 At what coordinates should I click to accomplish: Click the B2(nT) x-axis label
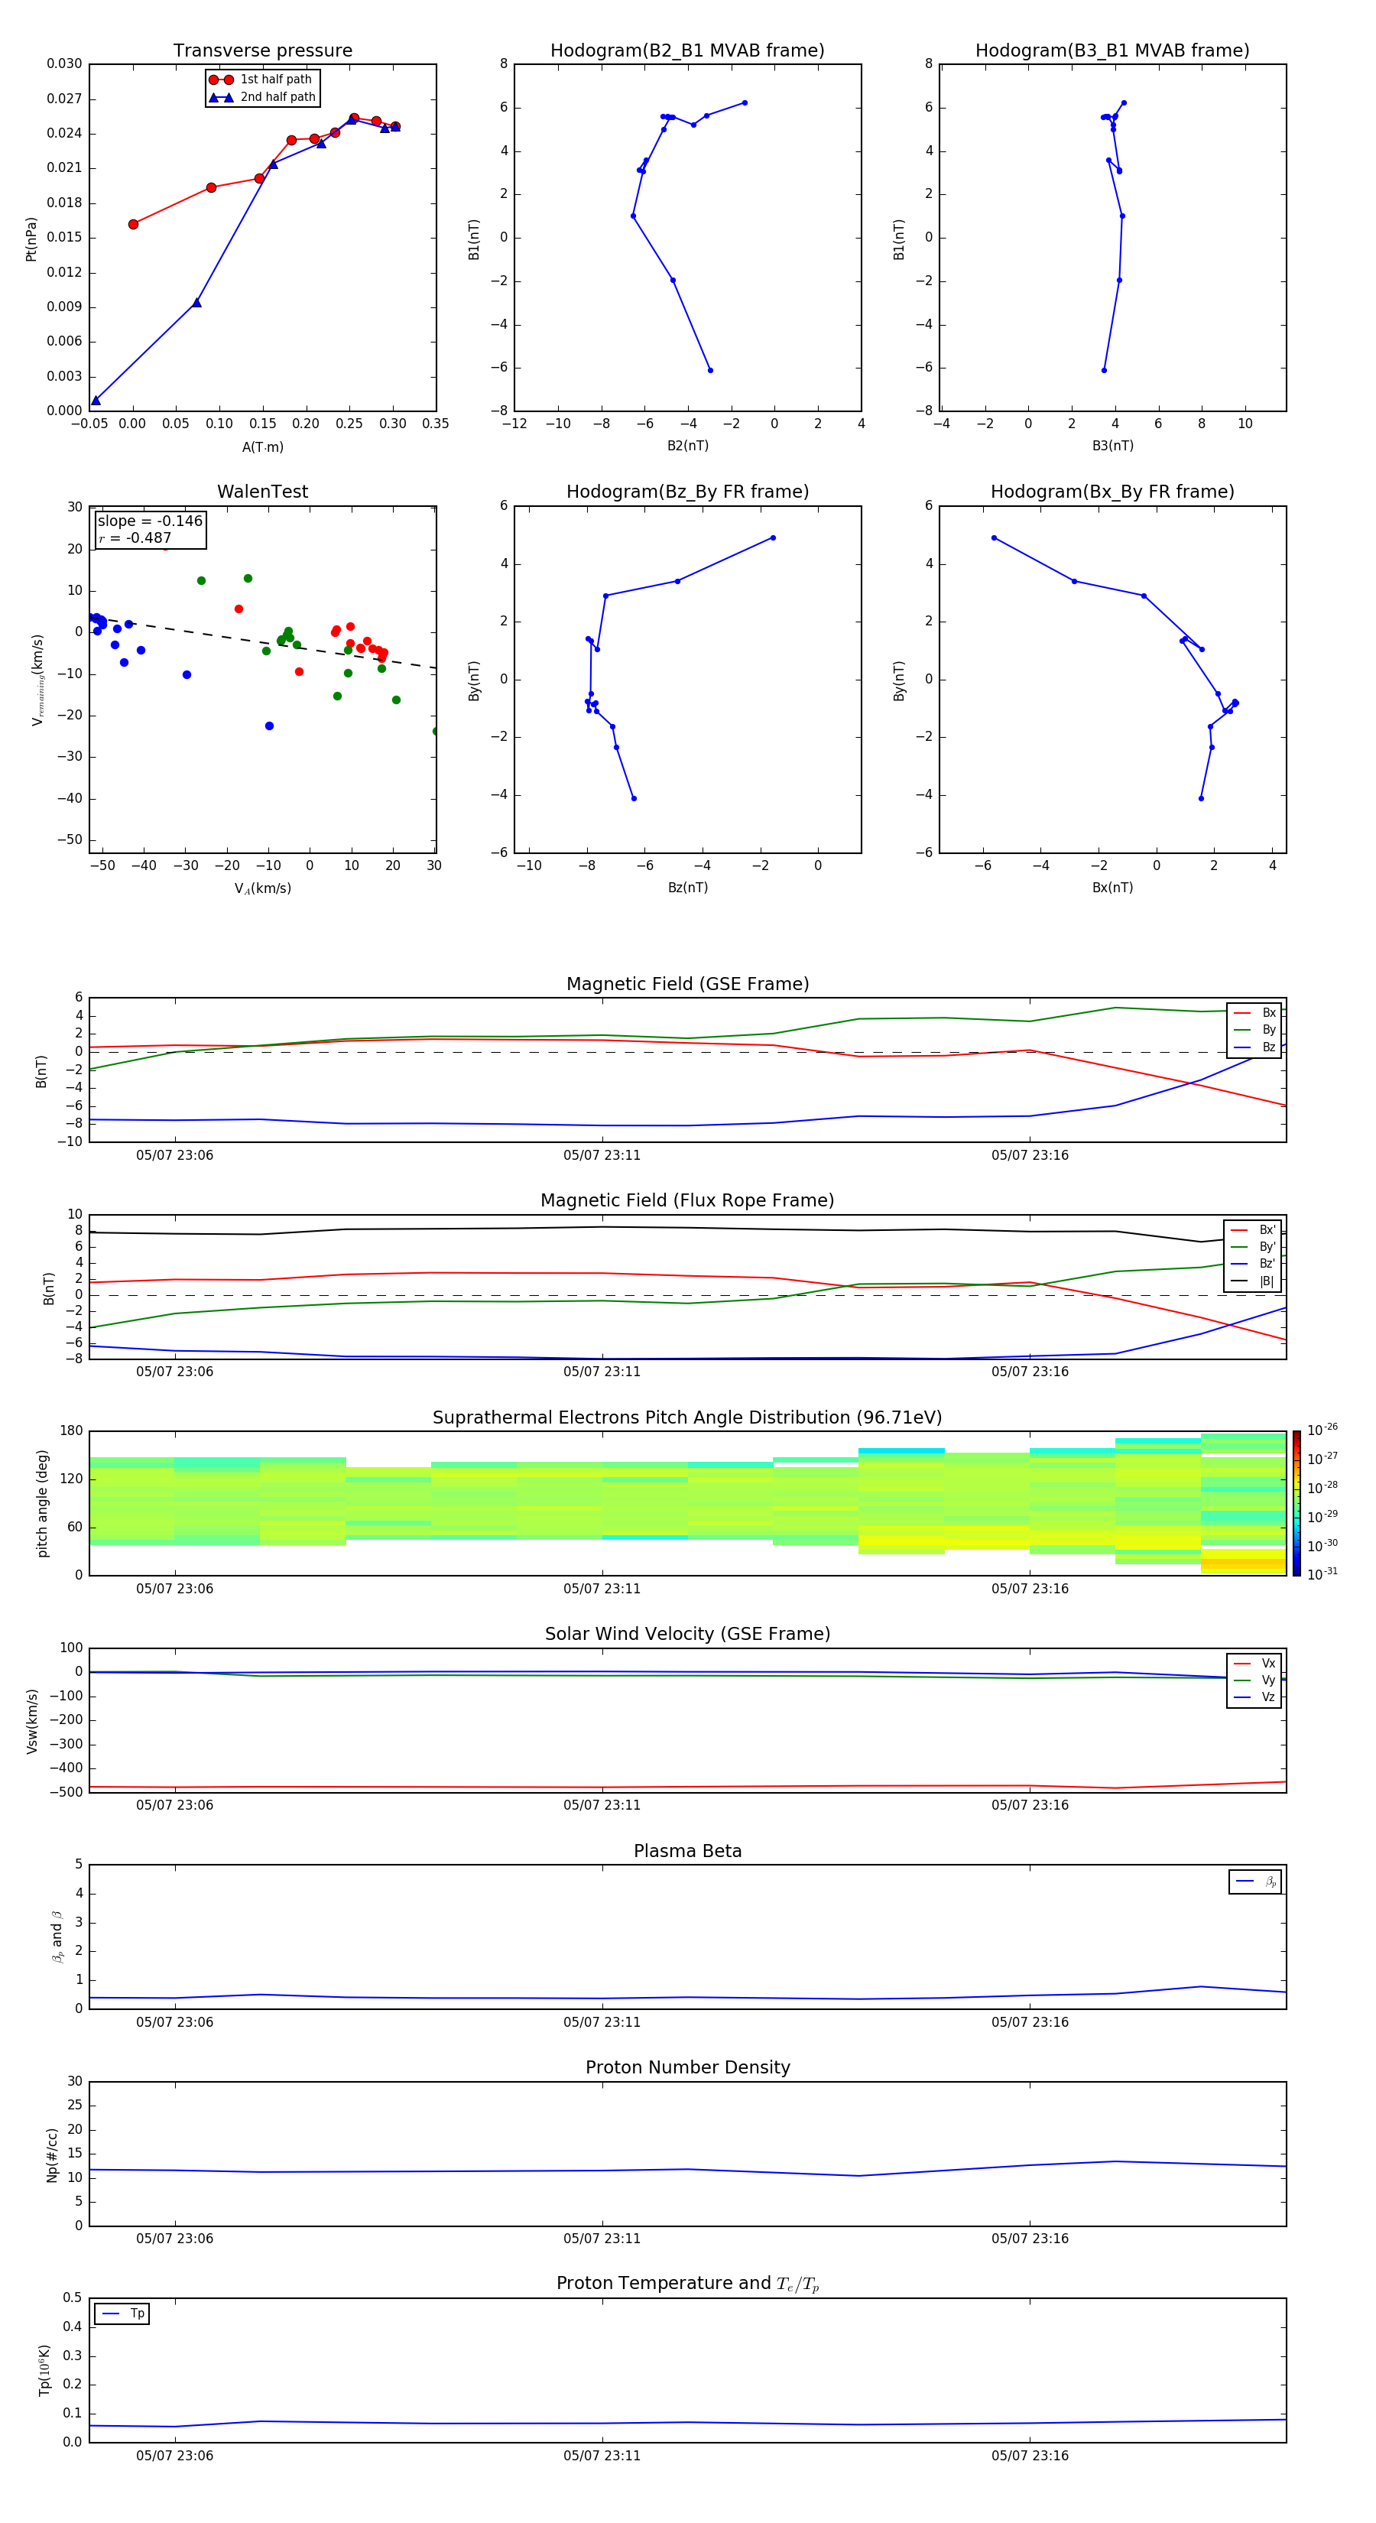click(687, 446)
